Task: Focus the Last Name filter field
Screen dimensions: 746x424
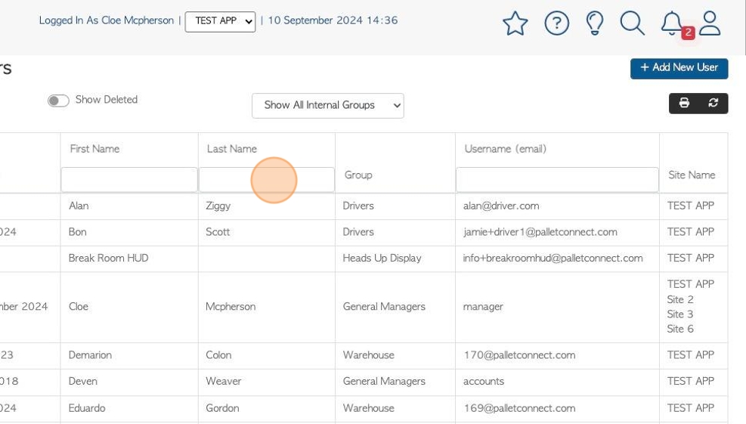Action: click(266, 179)
